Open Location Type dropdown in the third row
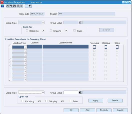This screenshot has height=114, width=132. (25, 55)
